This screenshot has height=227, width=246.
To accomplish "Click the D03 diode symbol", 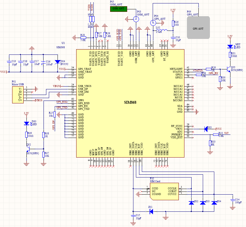I will [x=206, y=129].
